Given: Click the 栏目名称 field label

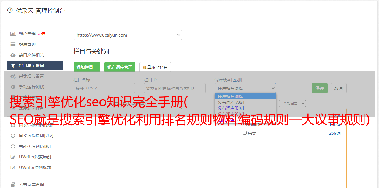Looking at the screenshot, I should (82, 80).
